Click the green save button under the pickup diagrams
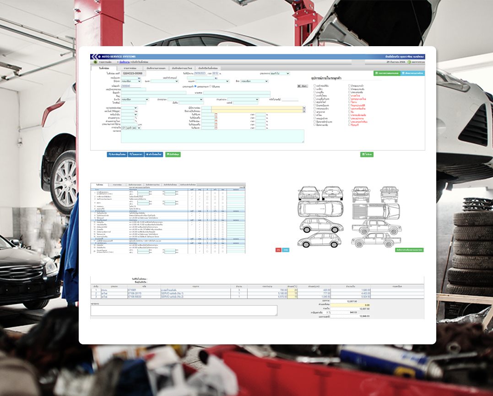The image size is (493, 396). 409,250
